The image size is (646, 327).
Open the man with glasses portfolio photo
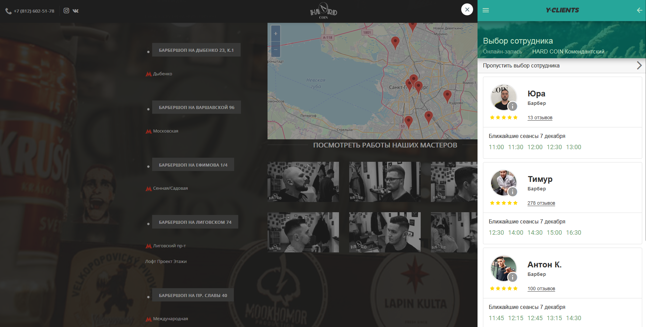coord(385,182)
